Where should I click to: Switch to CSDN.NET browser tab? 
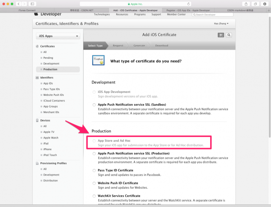82,10
